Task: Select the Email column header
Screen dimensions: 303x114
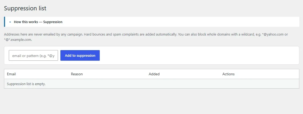Action: (x=11, y=74)
